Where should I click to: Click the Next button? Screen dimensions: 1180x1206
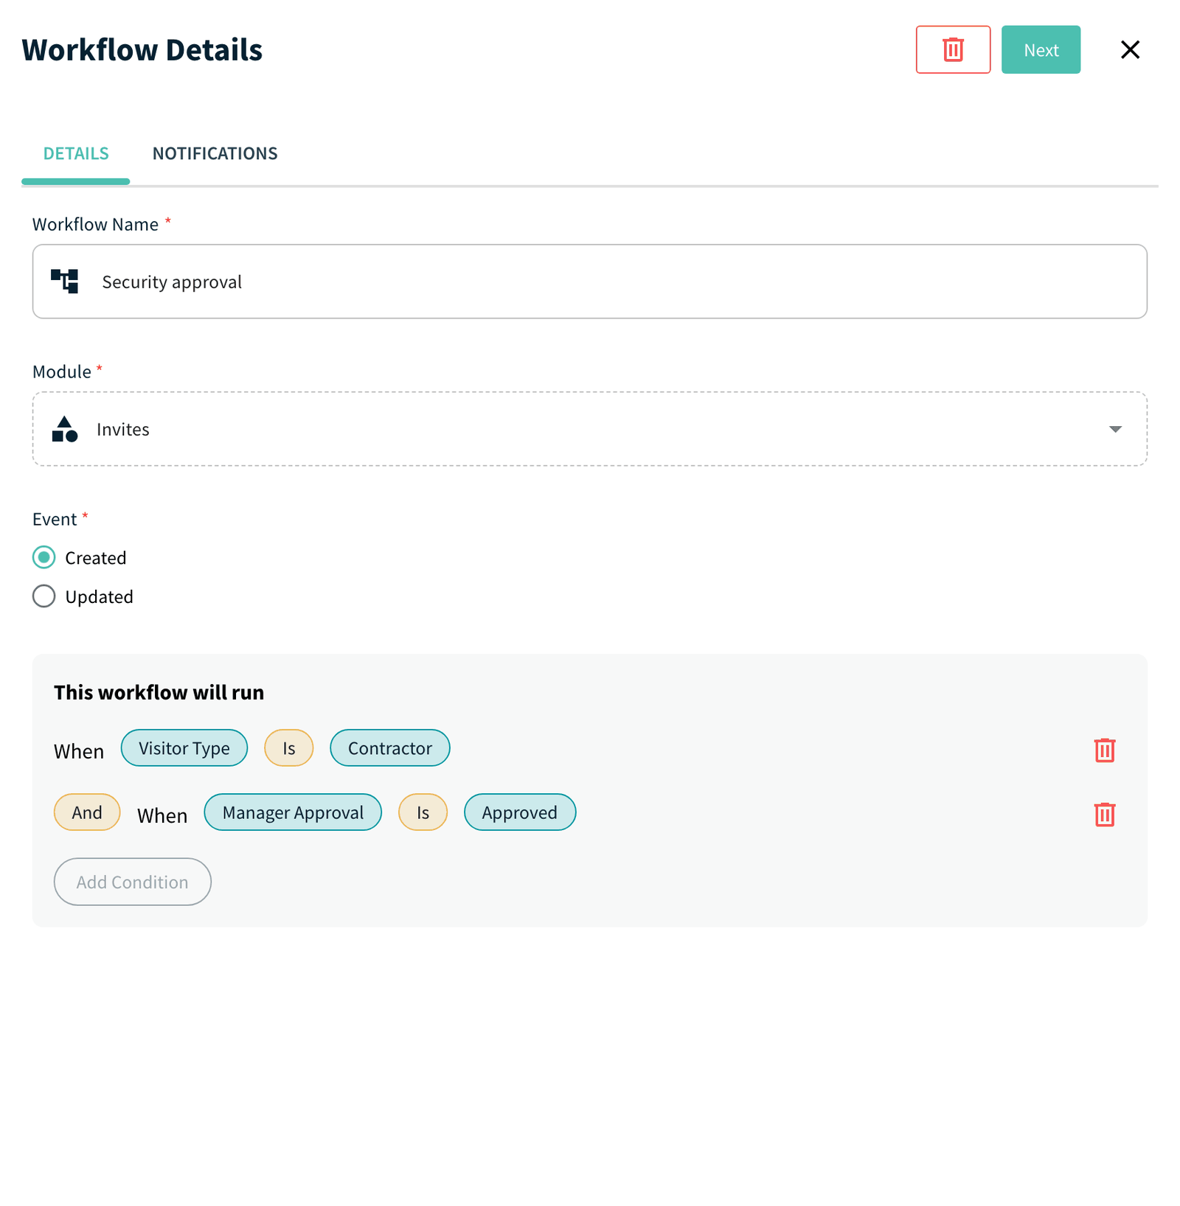tap(1040, 49)
